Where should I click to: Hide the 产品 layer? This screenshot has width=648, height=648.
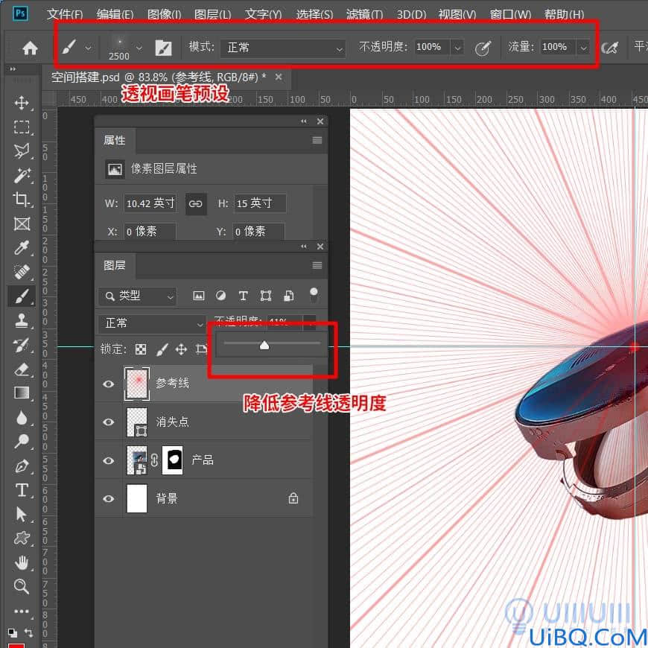point(109,460)
